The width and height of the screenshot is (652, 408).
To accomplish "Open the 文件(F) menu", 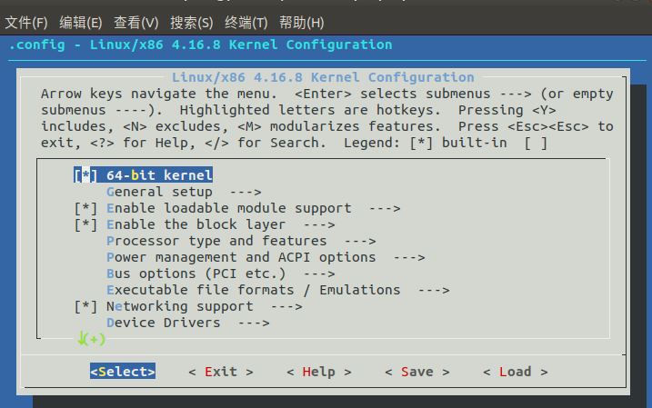I will point(26,23).
